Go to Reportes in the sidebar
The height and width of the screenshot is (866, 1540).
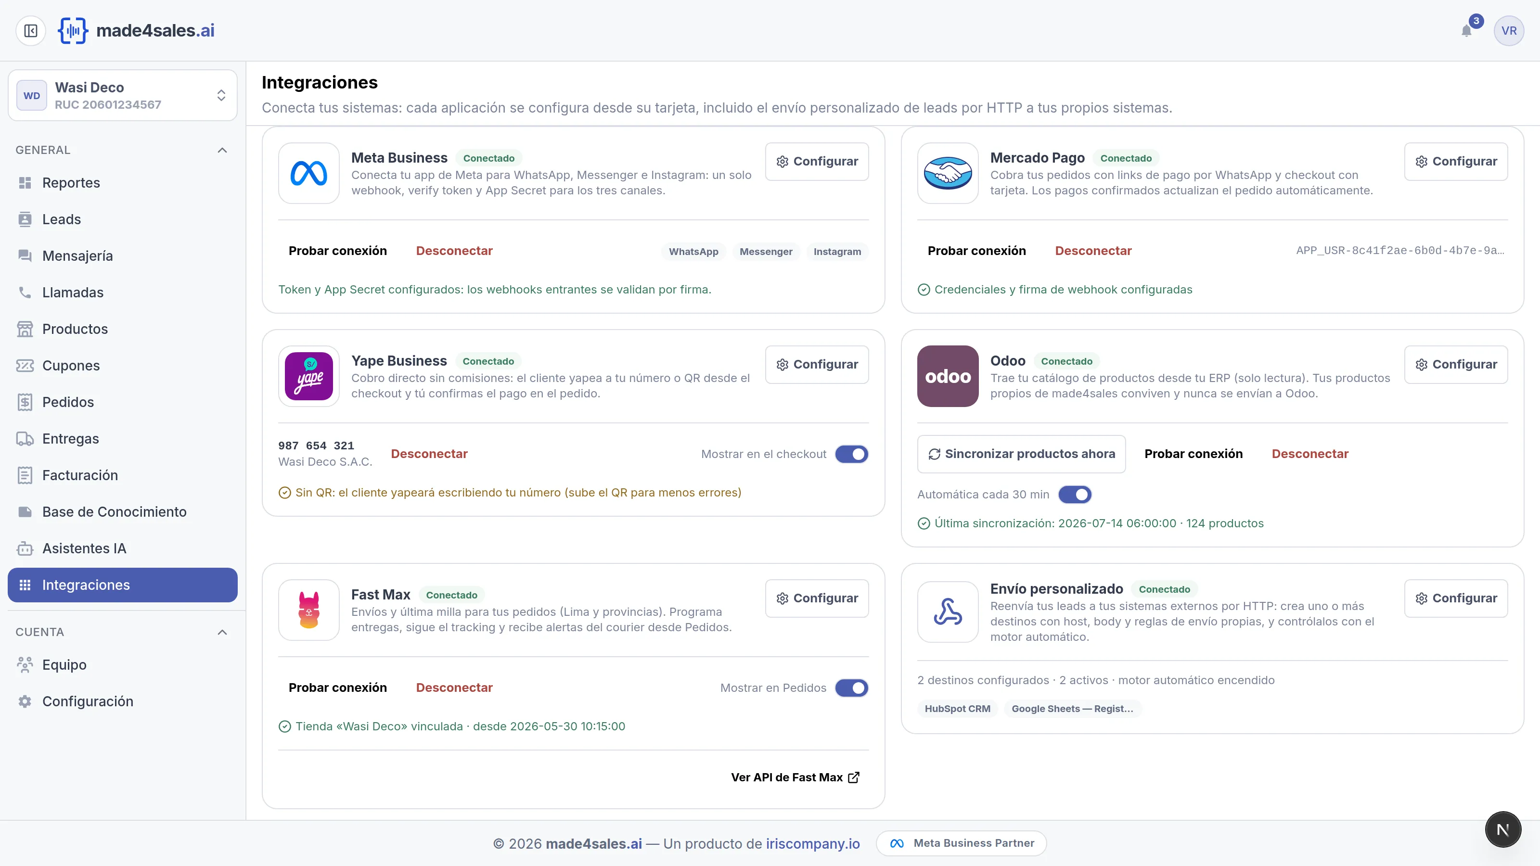123,183
